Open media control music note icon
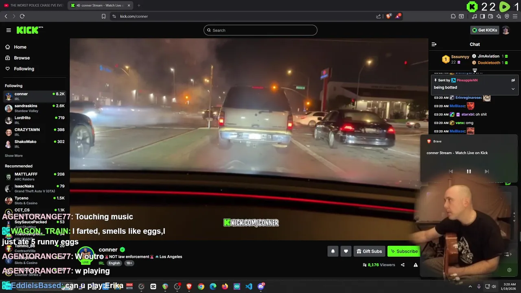 [x=474, y=16]
